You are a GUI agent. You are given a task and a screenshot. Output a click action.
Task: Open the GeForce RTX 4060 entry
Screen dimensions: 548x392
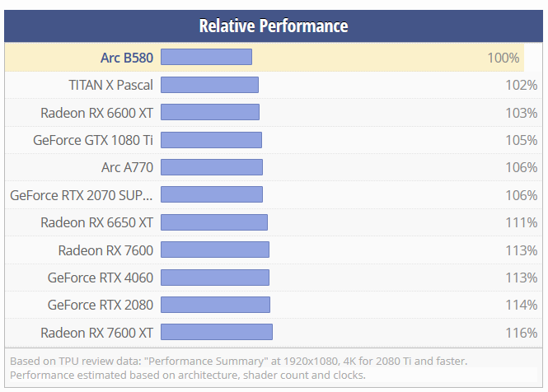[x=101, y=278]
